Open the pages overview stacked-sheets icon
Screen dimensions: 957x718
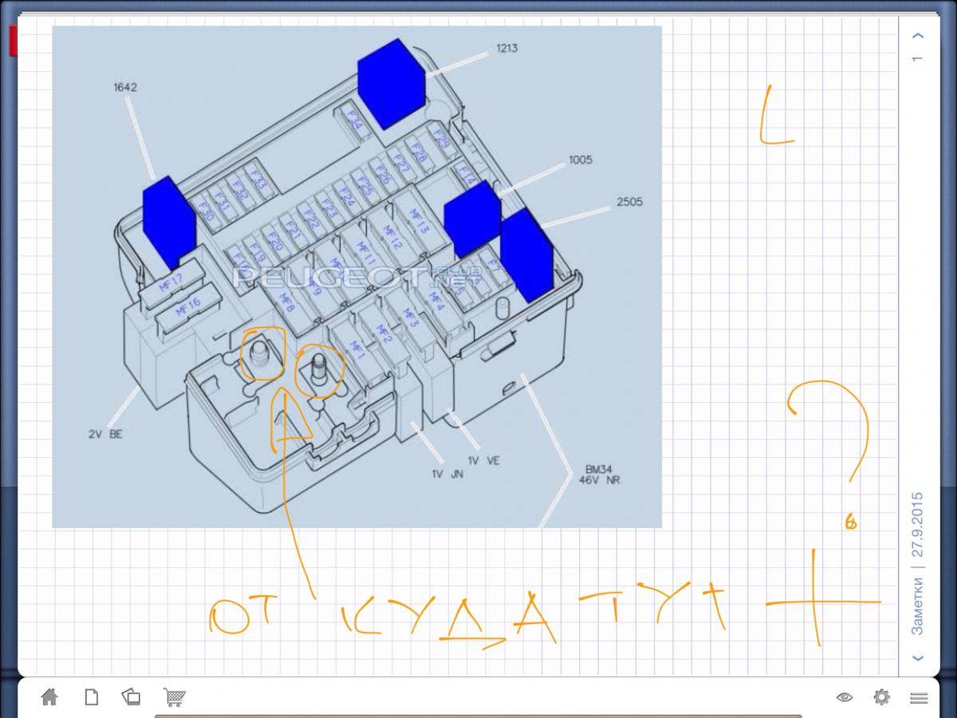(132, 697)
